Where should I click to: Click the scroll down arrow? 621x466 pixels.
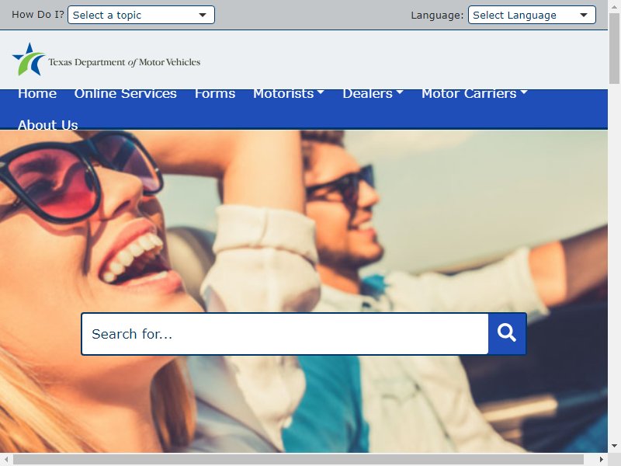coord(614,446)
